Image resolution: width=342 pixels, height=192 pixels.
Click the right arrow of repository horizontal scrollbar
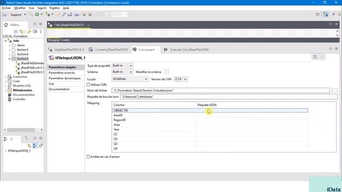tap(42, 130)
